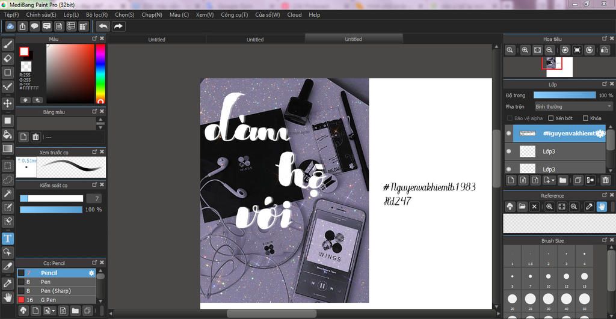Select the Divide Frame knife tool
Image resolution: width=616 pixels, height=319 pixels.
click(x=7, y=266)
